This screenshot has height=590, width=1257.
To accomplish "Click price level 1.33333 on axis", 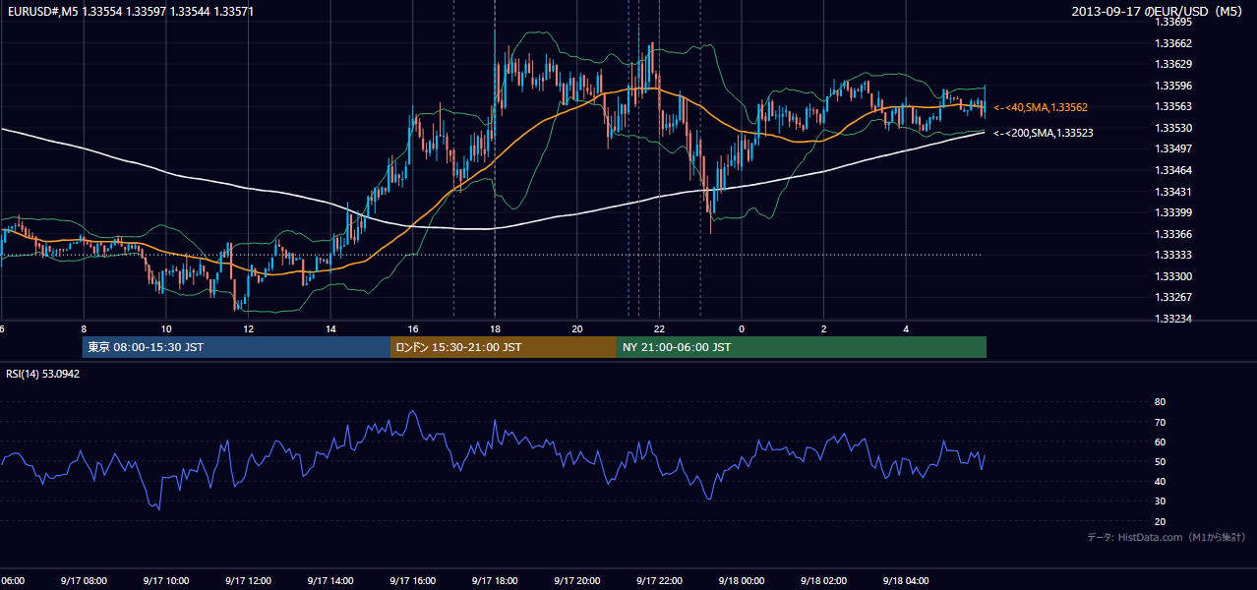I will coord(1172,255).
